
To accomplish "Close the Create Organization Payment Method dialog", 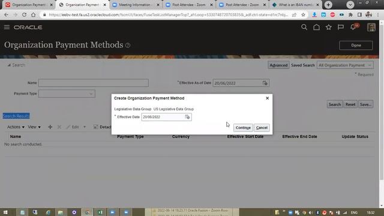I will pos(267,98).
